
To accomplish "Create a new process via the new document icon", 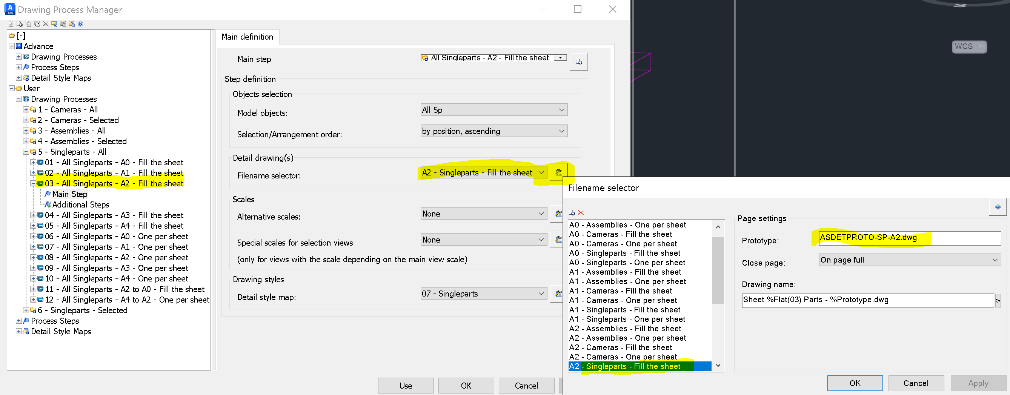I will pyautogui.click(x=19, y=24).
